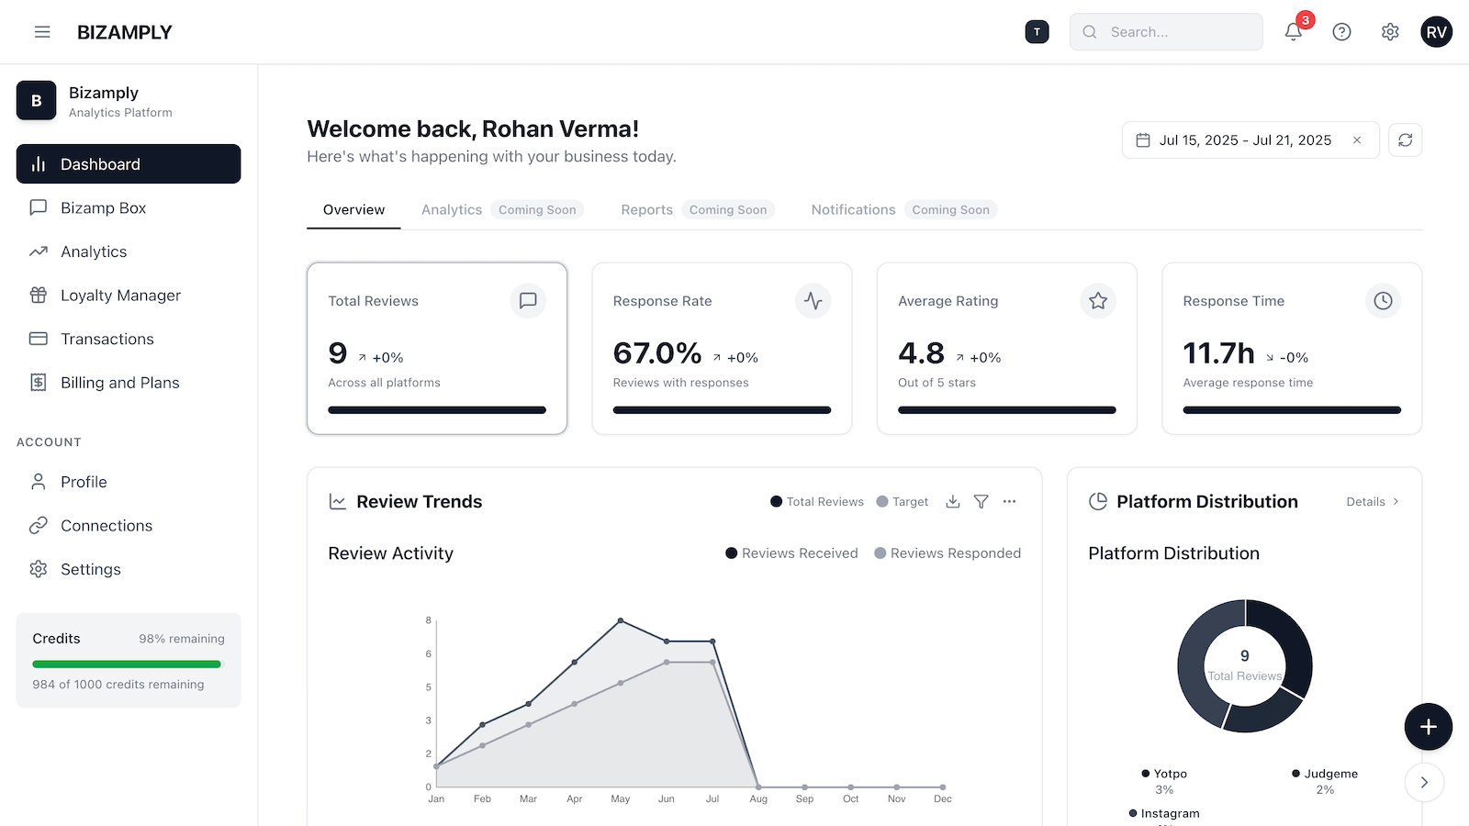The height and width of the screenshot is (826, 1469).
Task: Click the hamburger menu icon
Action: 42,32
